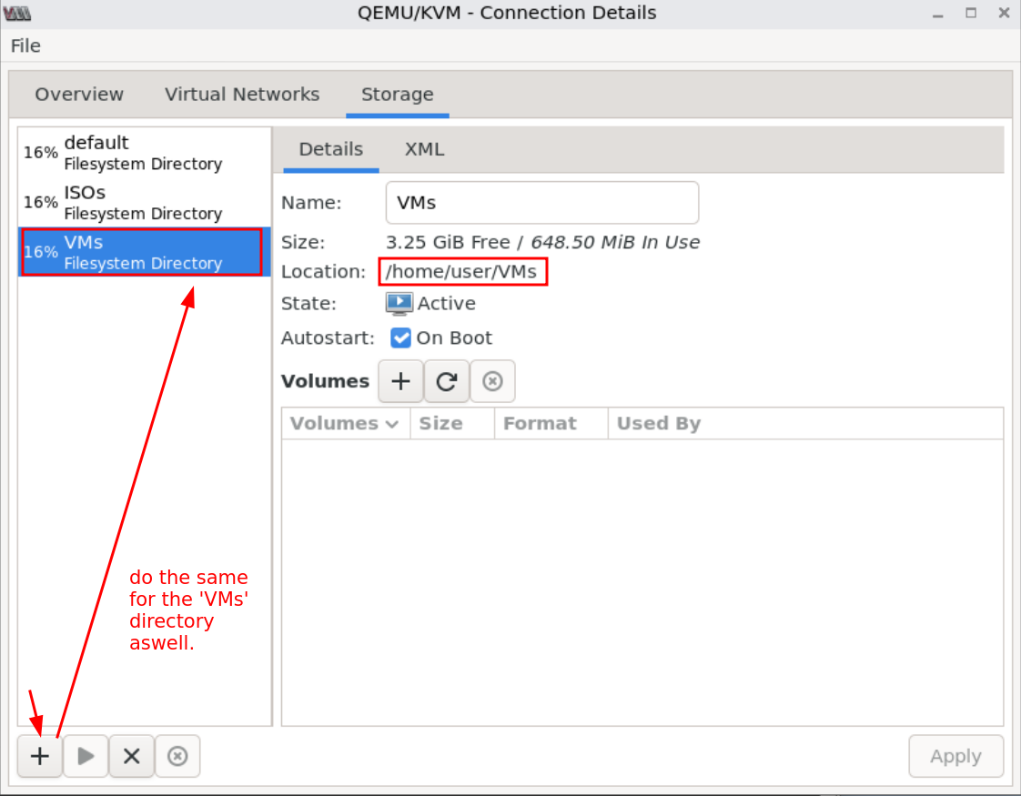
Task: Click the Apply button
Action: coord(955,756)
